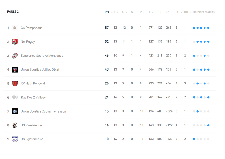Open the US Egletonnaise team link
Image resolution: width=225 pixels, height=159 pixels.
(x=32, y=139)
